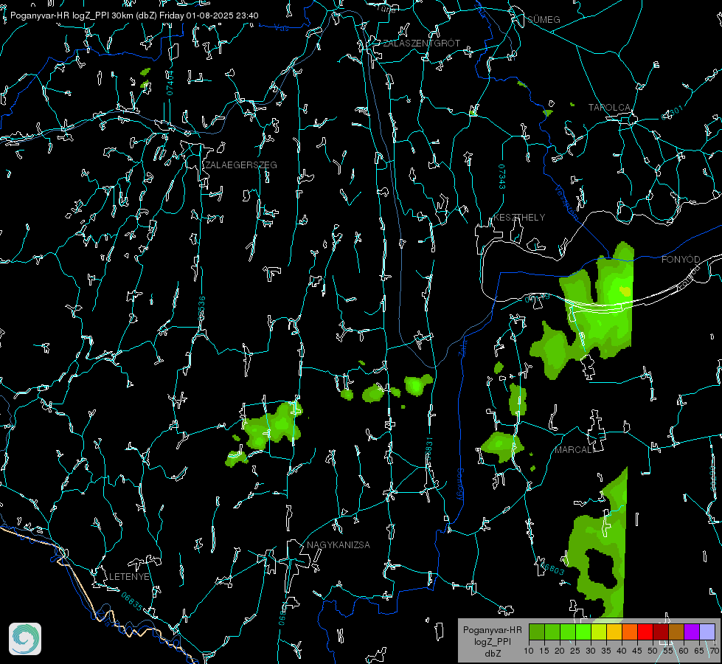Click the 06803 road number label

552,568
